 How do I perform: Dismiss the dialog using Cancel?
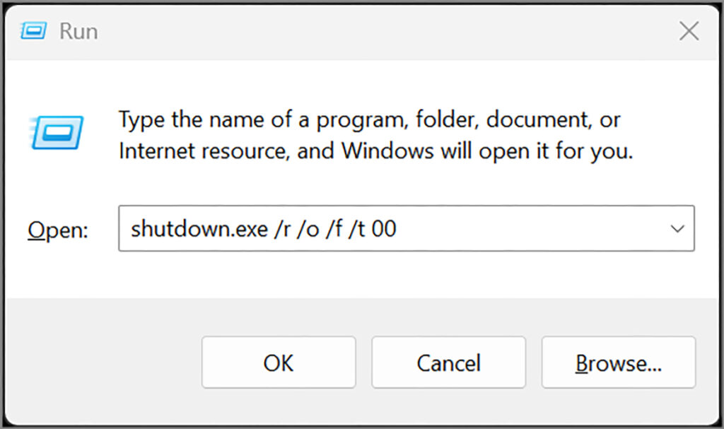tap(448, 363)
